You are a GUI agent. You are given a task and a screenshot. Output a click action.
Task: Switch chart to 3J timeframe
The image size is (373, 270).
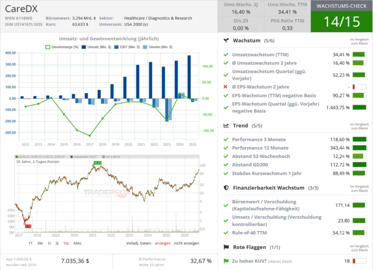[57, 243]
